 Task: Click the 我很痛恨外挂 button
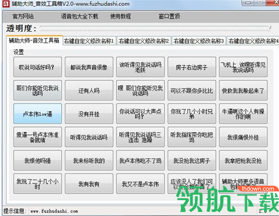click(243, 137)
